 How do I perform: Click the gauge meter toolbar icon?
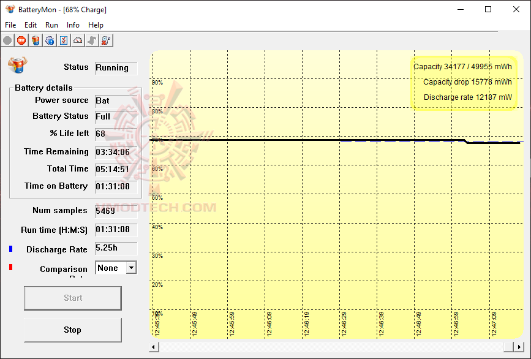click(x=78, y=40)
